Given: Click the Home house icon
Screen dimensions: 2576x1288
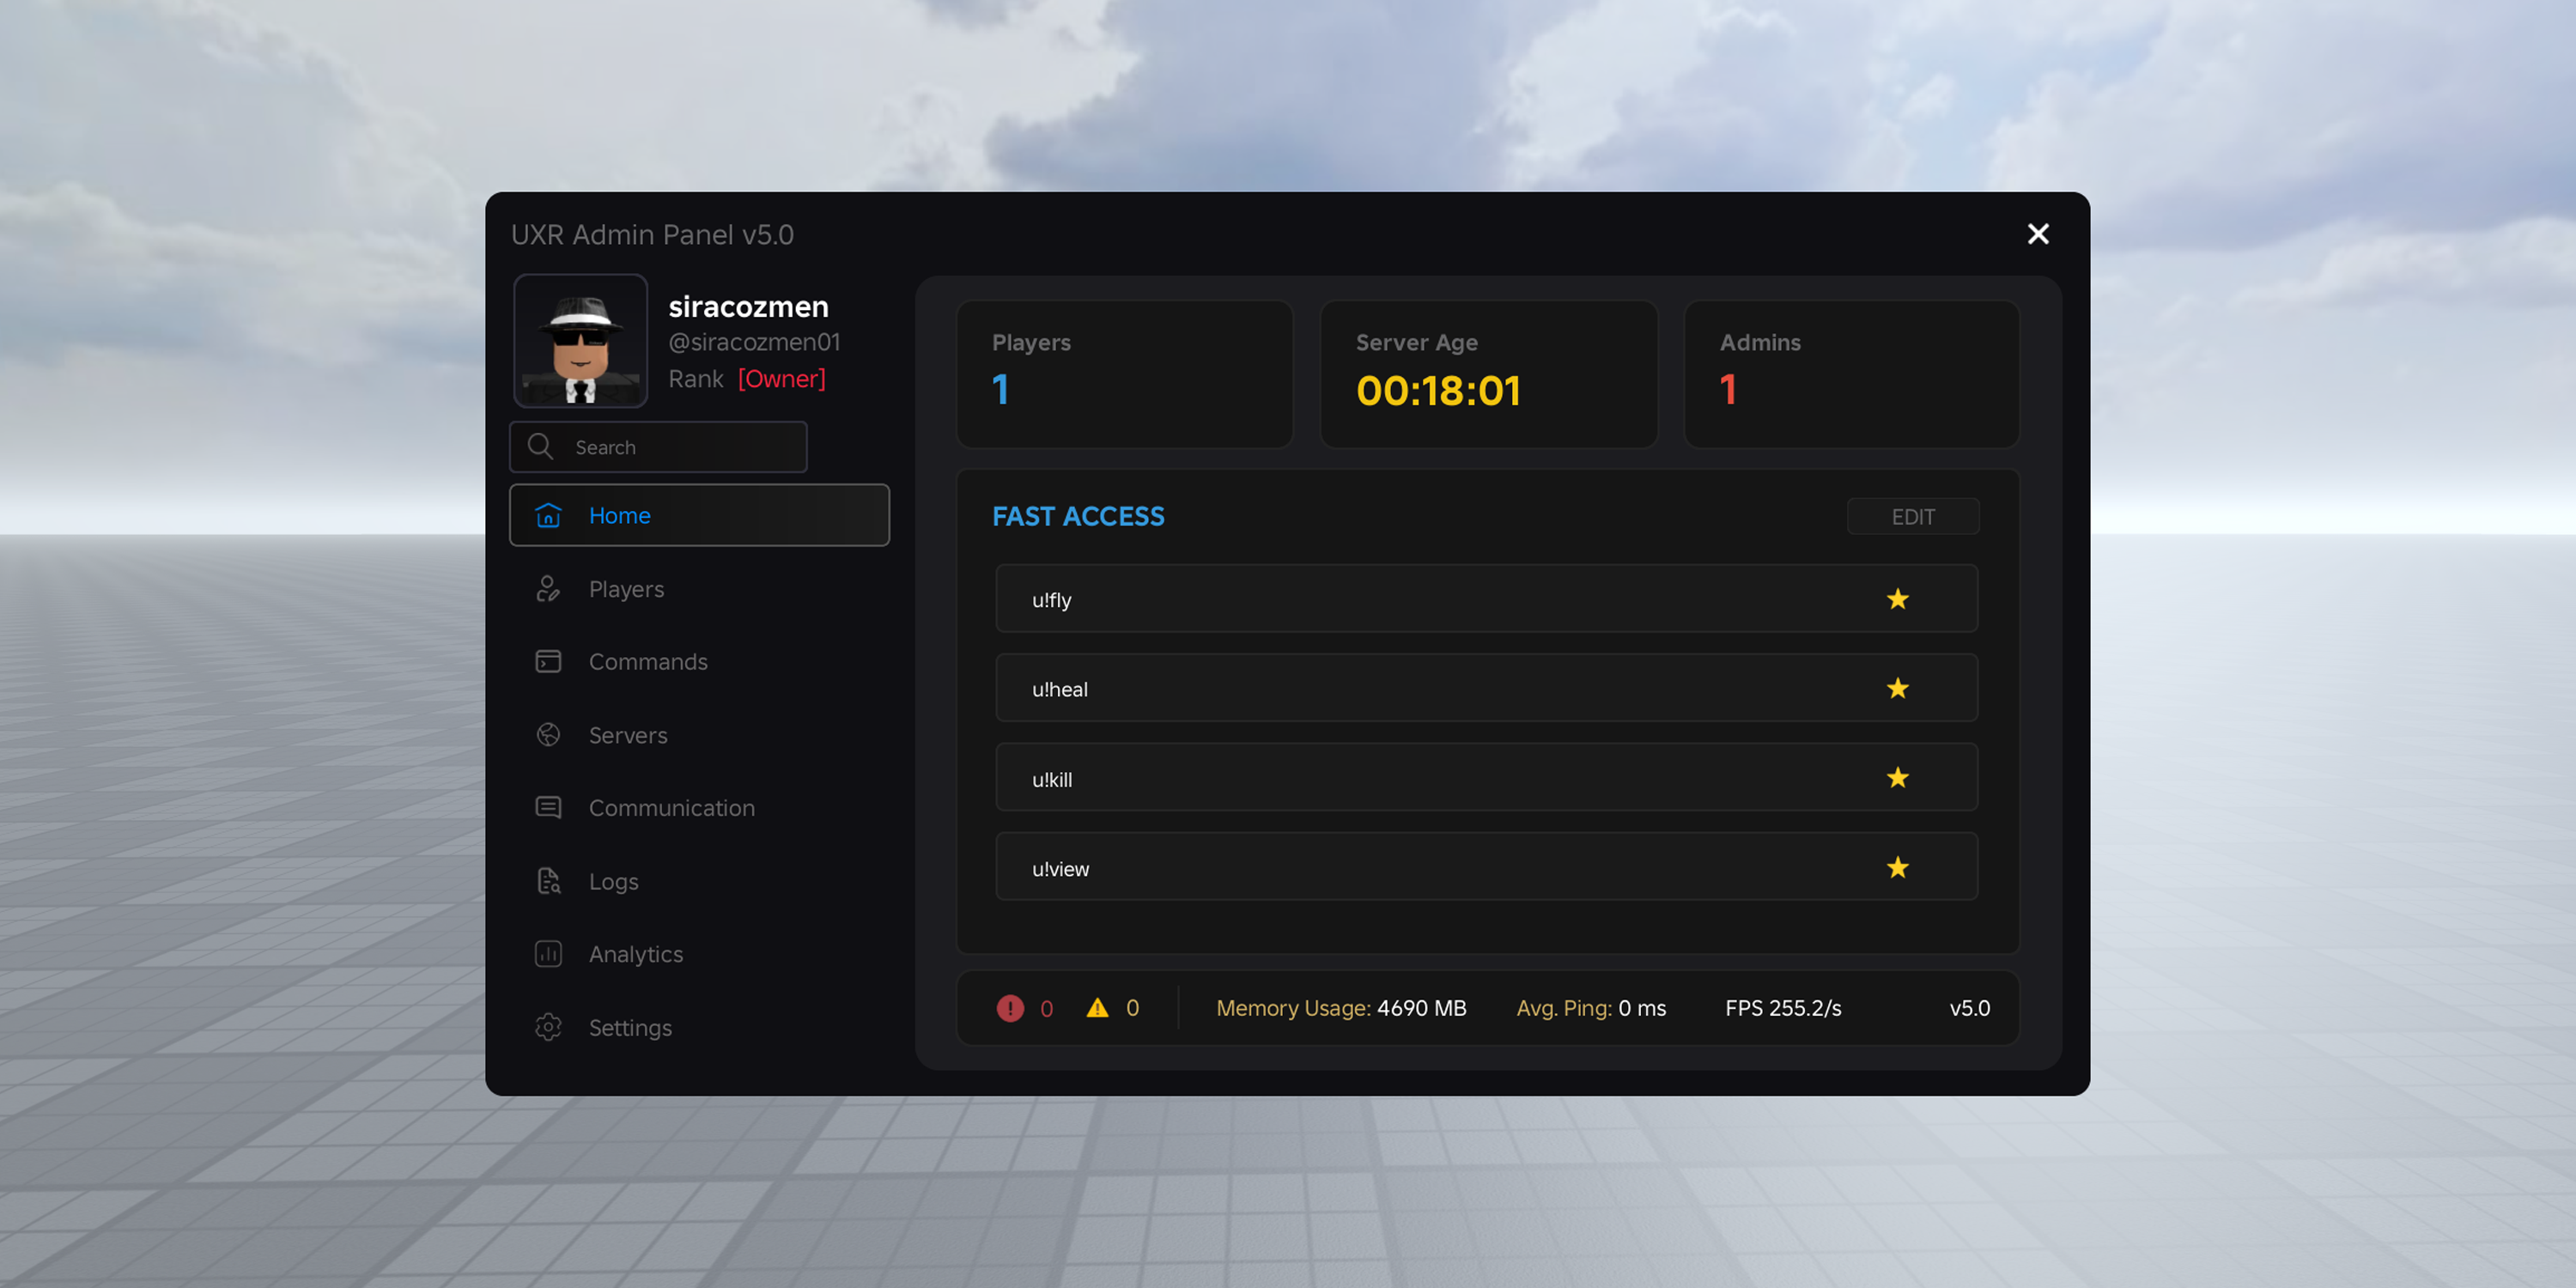Looking at the screenshot, I should pyautogui.click(x=548, y=515).
